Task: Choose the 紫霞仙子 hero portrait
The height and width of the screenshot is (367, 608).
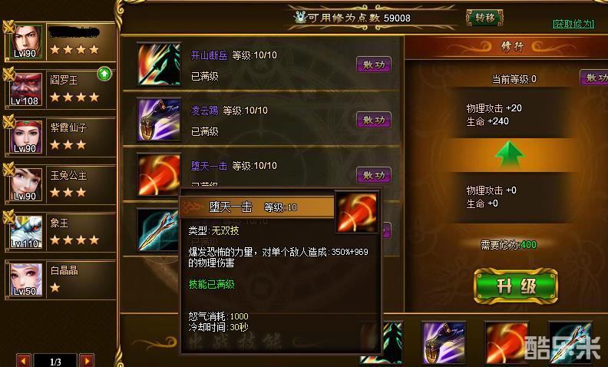Action: pyautogui.click(x=26, y=137)
